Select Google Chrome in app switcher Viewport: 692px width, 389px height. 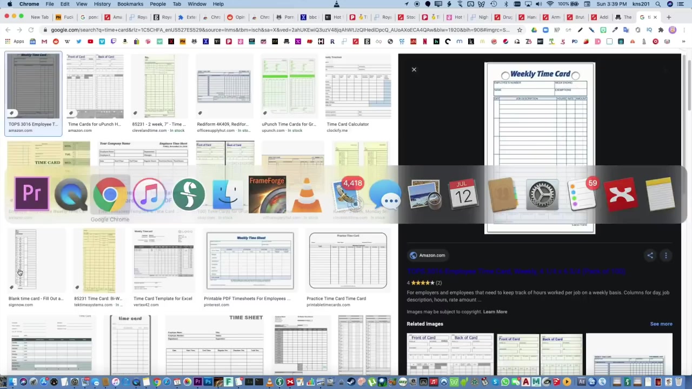point(110,193)
